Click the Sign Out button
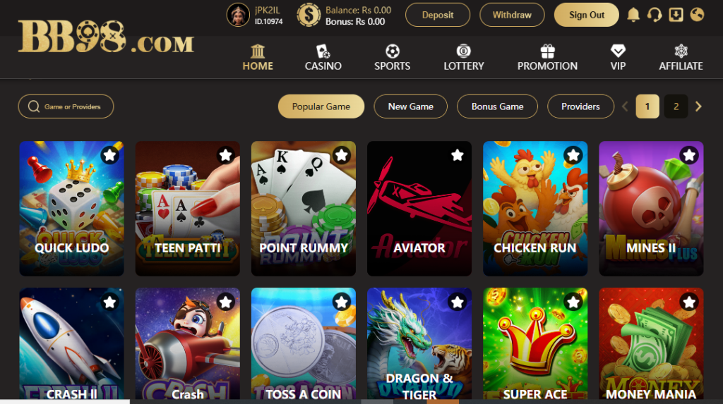723x404 pixels. click(x=587, y=15)
